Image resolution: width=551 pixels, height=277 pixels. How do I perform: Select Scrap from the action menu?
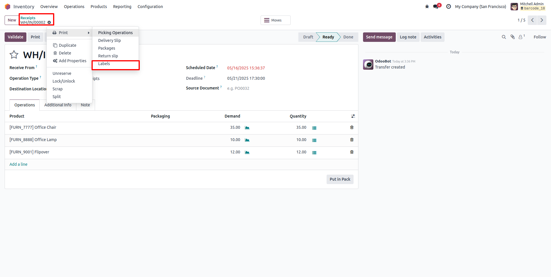coord(69,89)
